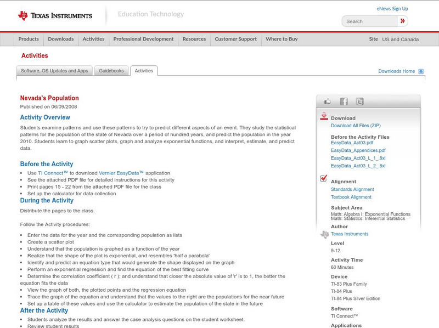Open the Downloads Home link
439x328 pixels.
click(x=396, y=71)
